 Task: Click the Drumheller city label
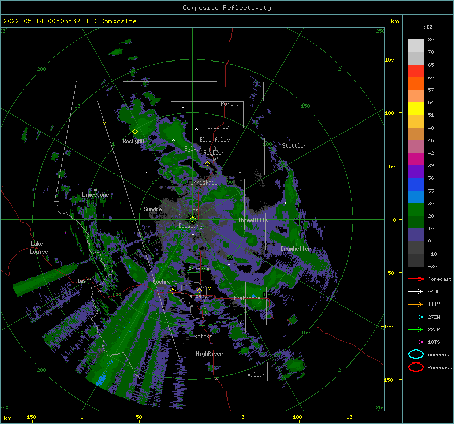tap(296, 249)
